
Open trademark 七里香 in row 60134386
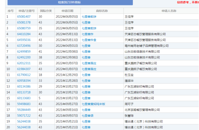pyautogui.click(x=86, y=86)
